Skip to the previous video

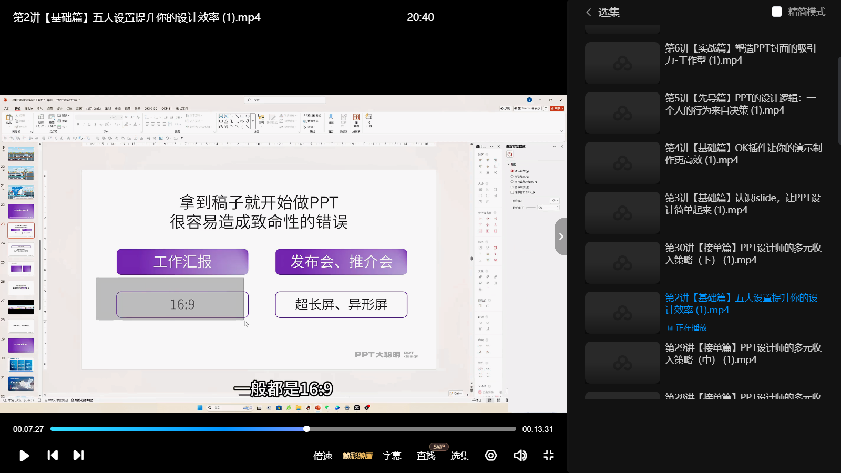pos(53,455)
